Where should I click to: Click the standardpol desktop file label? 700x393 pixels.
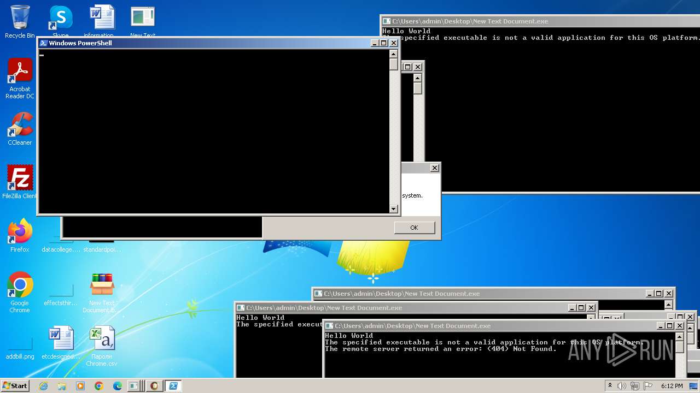pos(102,249)
